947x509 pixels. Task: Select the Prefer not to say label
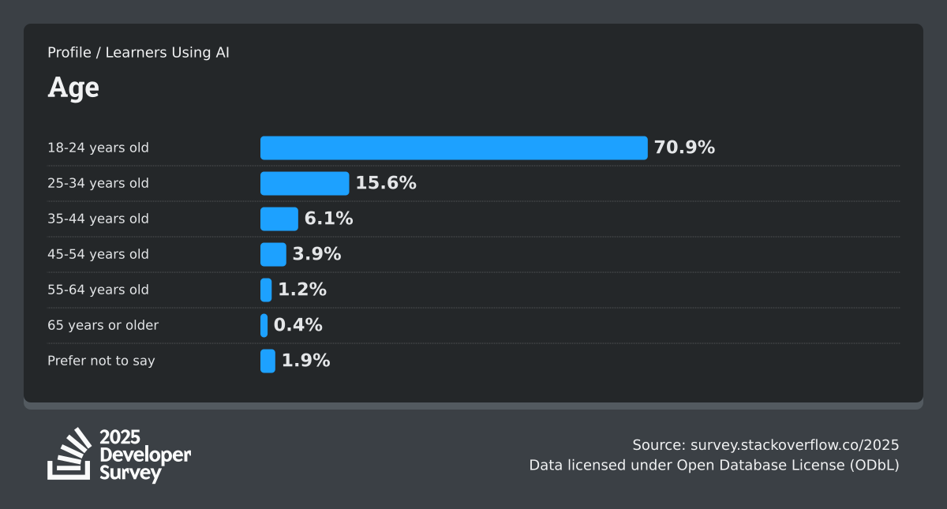click(101, 361)
